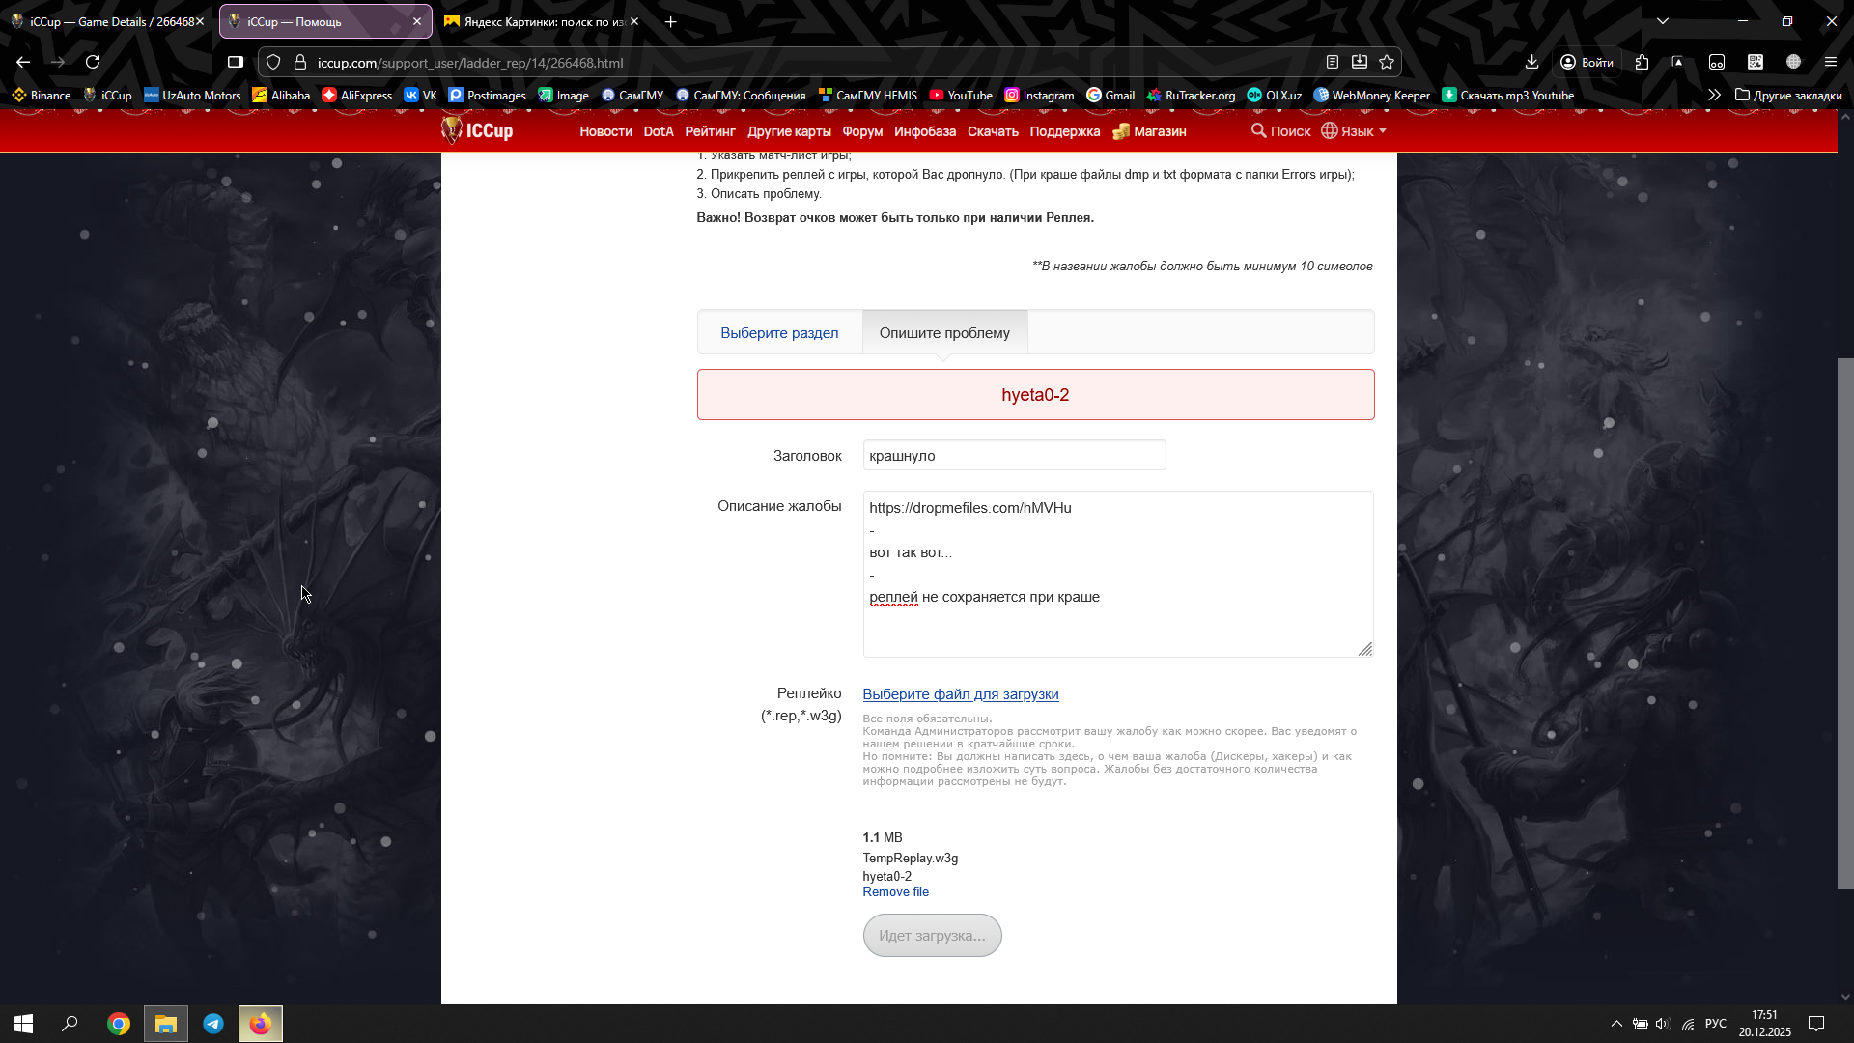Bookmark page with star icon
This screenshot has width=1854, height=1043.
tap(1387, 62)
